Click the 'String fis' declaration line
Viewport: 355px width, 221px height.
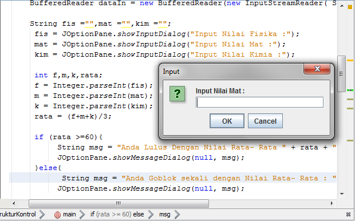click(x=101, y=23)
